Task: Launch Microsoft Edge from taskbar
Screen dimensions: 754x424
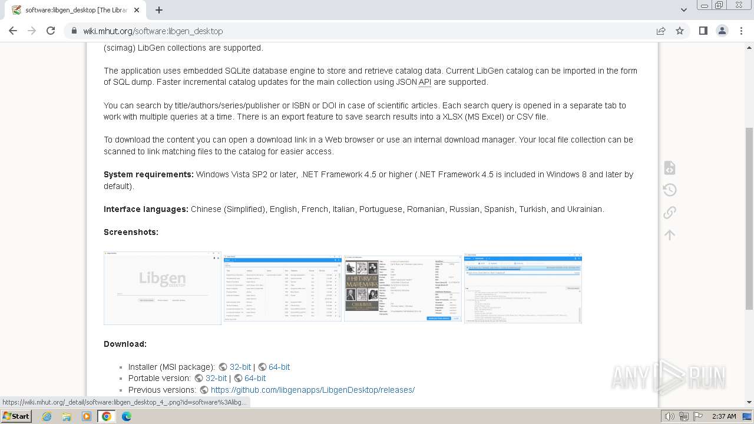Action: pyautogui.click(x=127, y=416)
